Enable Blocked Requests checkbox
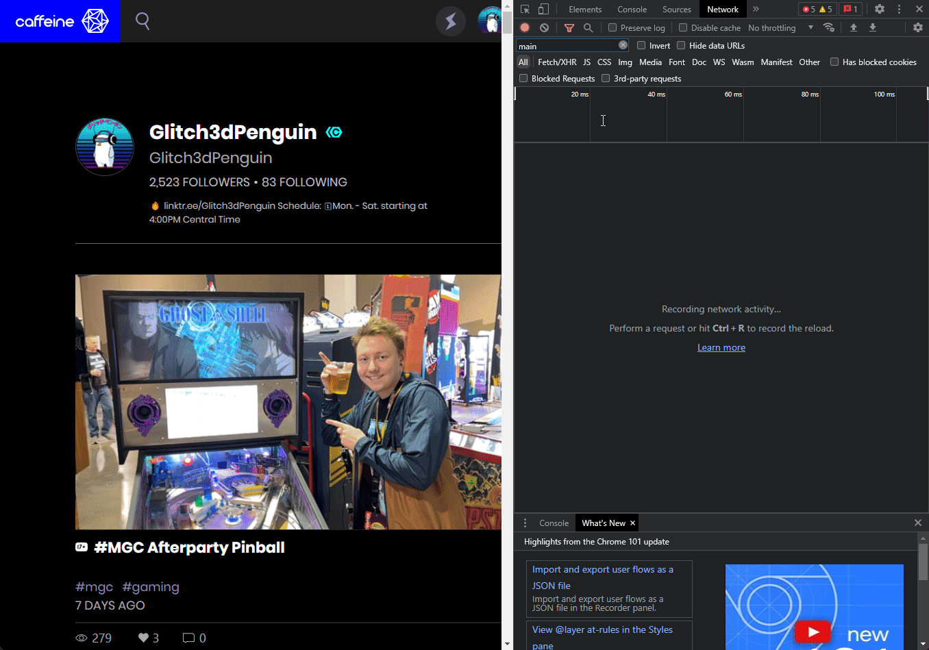This screenshot has height=650, width=929. [523, 78]
